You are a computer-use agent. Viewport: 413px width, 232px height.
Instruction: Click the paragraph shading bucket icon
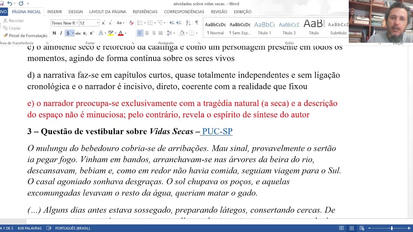[x=182, y=33]
